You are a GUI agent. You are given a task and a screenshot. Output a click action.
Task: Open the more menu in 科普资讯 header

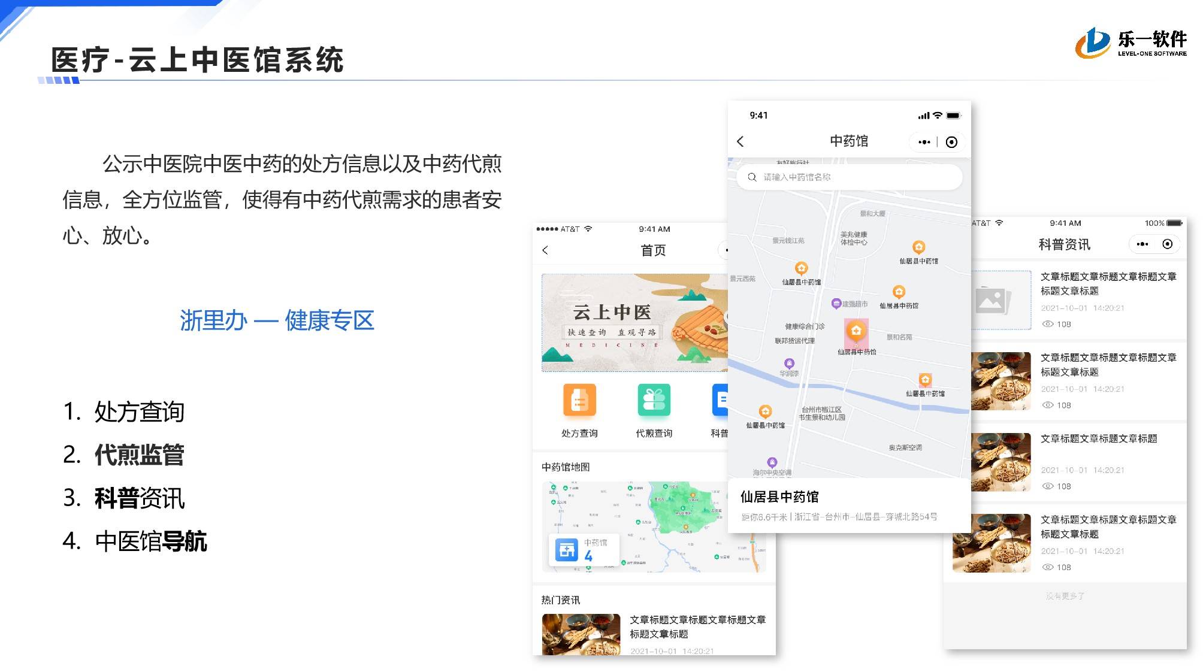(1142, 244)
